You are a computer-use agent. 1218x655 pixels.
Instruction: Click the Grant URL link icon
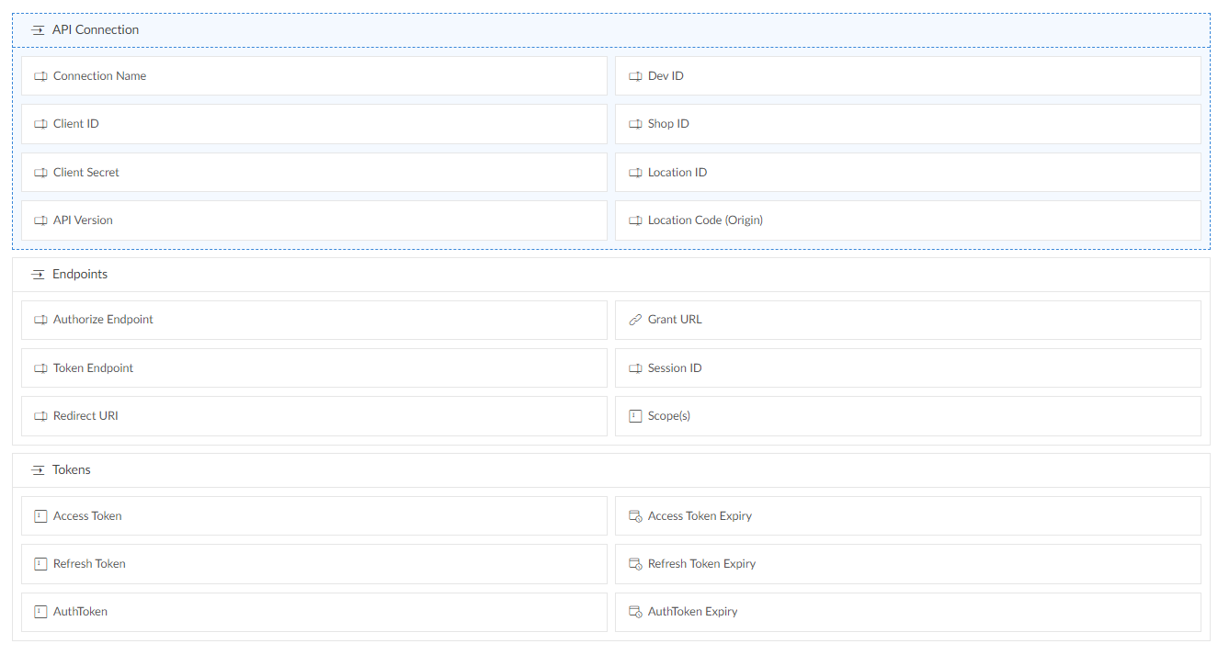click(x=635, y=320)
